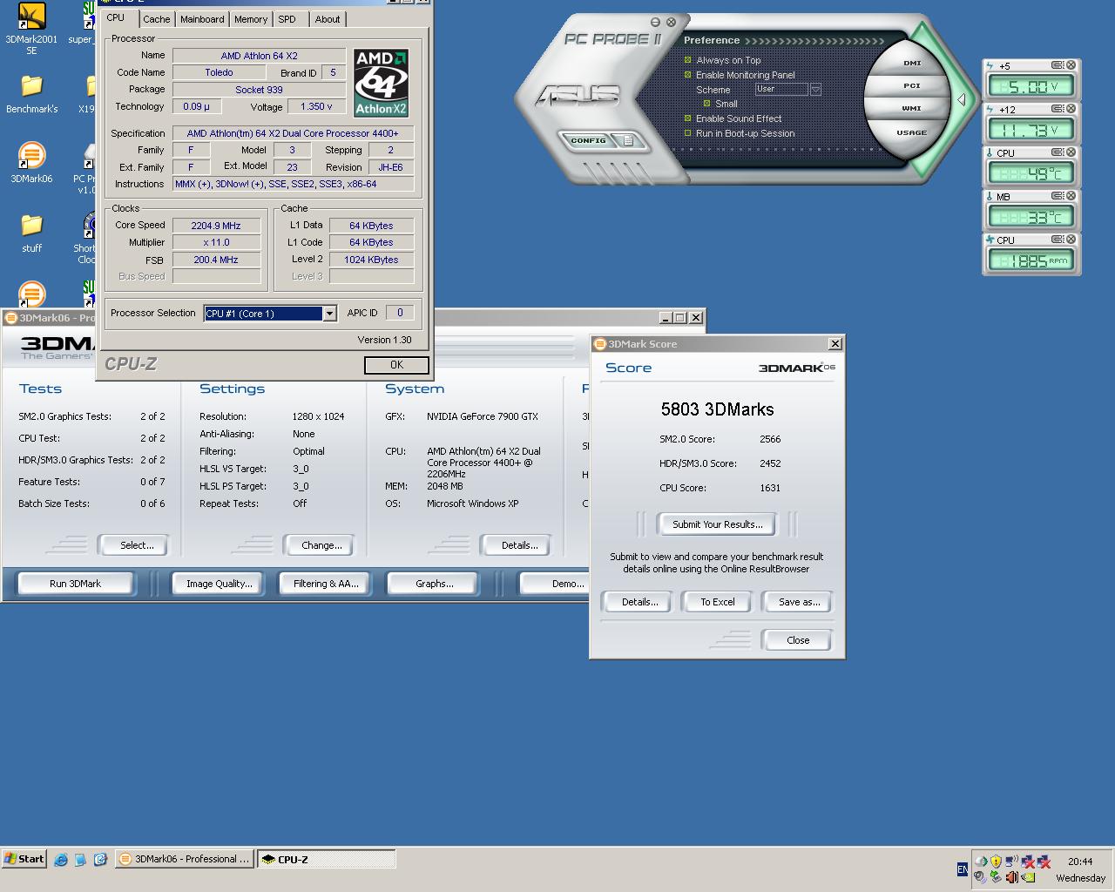Close the CPU fan RPM sensor panel
The width and height of the screenshot is (1115, 892).
1071,240
